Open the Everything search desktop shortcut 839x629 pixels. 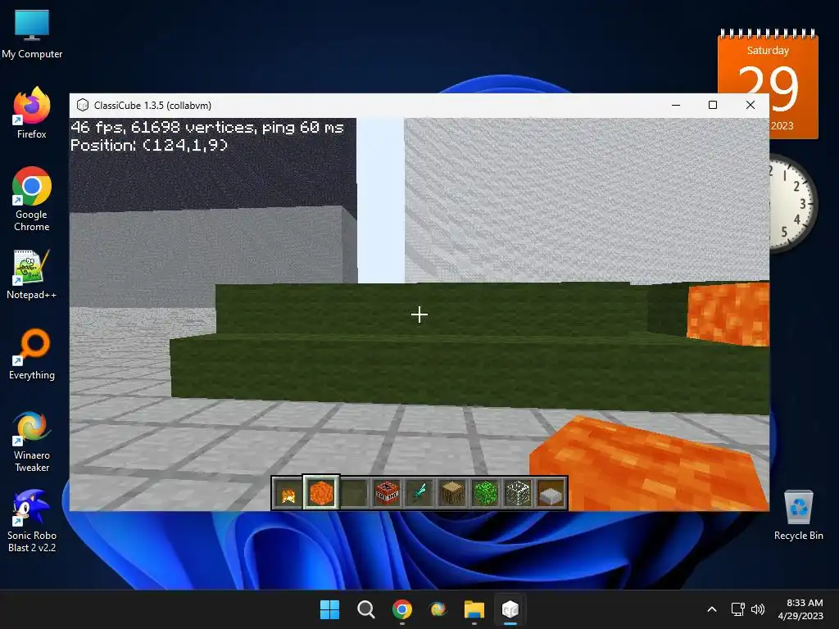[32, 354]
